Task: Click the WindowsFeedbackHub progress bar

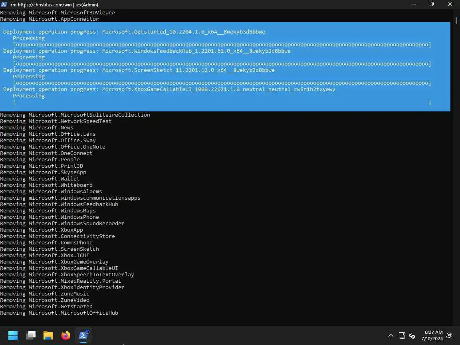Action: click(x=222, y=63)
